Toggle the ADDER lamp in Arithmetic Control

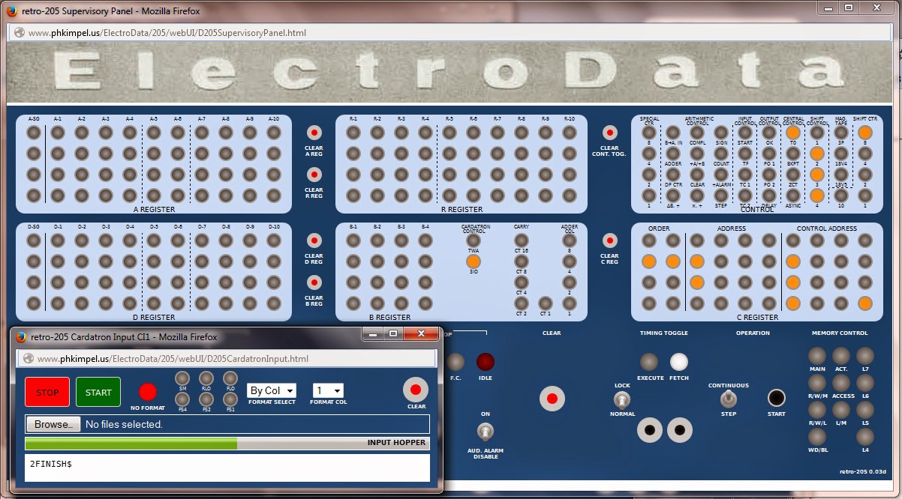[x=673, y=154]
